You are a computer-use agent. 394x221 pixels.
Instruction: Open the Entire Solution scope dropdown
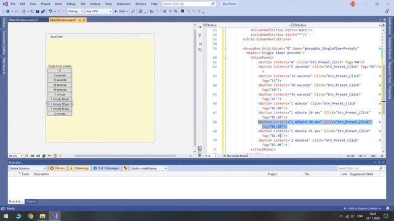point(28,168)
